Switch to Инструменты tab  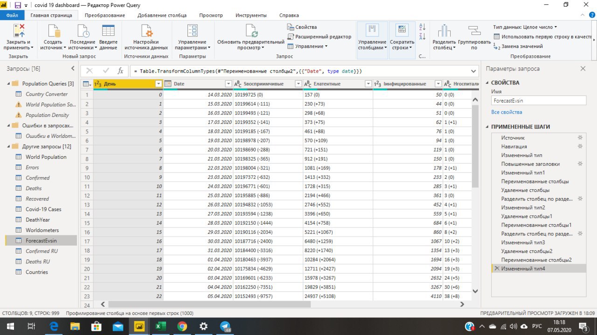point(251,15)
